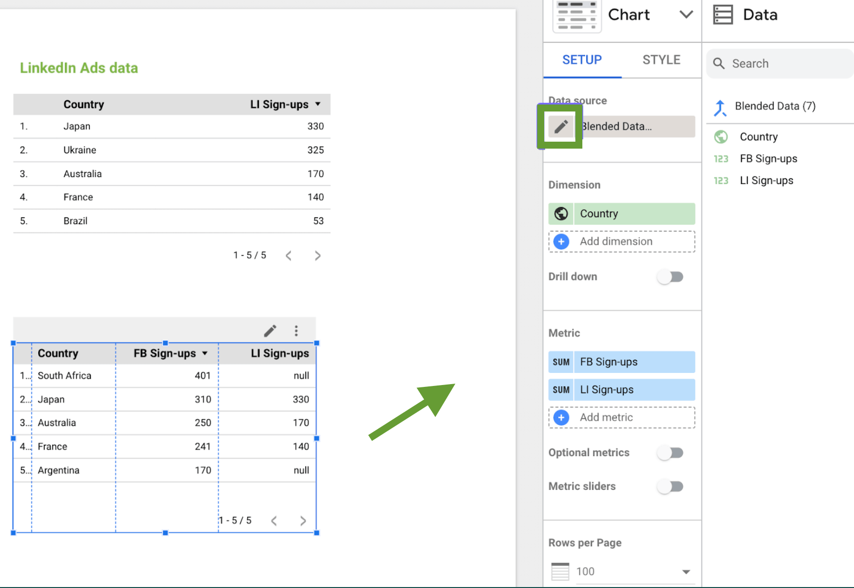Image resolution: width=854 pixels, height=588 pixels.
Task: Go to previous page of blended table
Action: coord(274,521)
